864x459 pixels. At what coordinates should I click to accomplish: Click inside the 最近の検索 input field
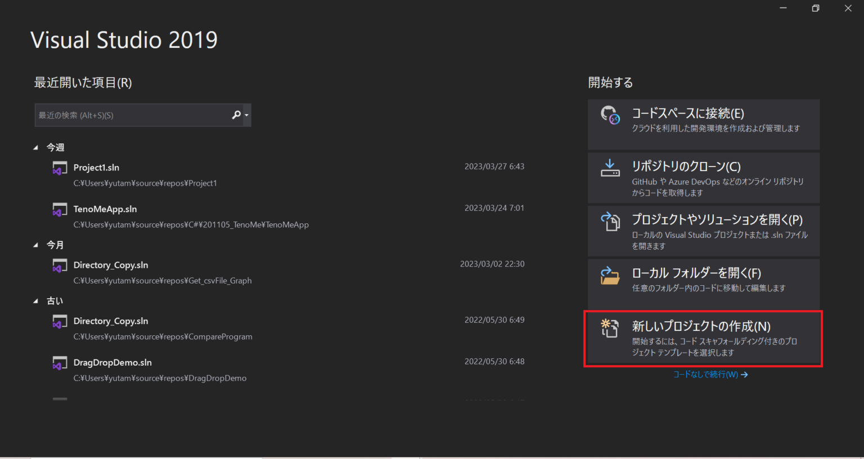click(129, 115)
